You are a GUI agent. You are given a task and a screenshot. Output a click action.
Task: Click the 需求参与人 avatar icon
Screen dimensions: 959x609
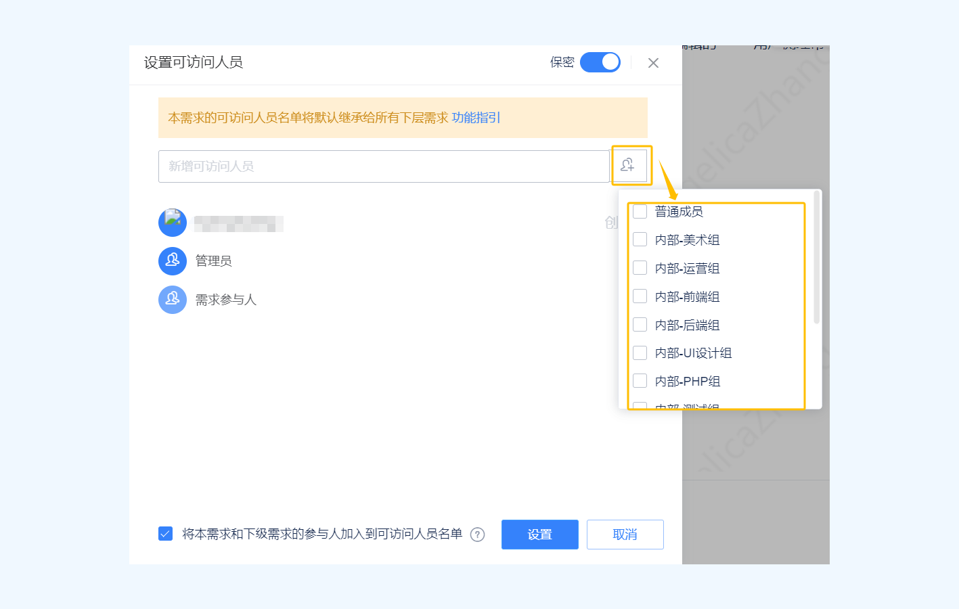(173, 300)
